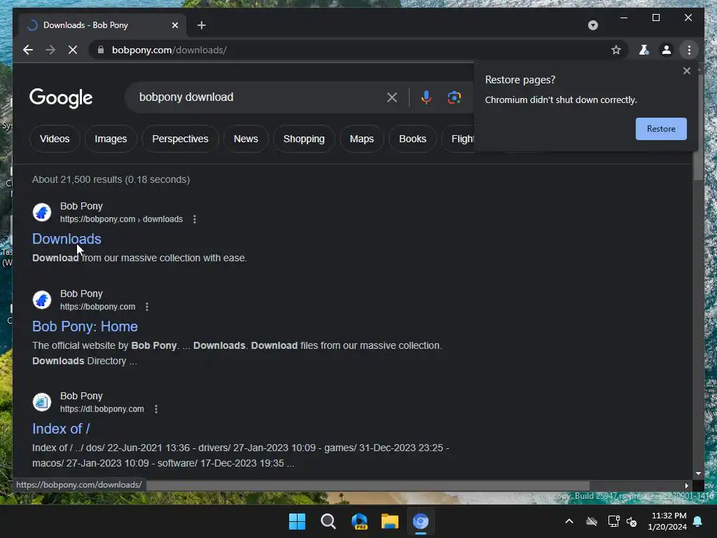
Task: Open options for bobpony.com downloads result
Action: coord(195,219)
